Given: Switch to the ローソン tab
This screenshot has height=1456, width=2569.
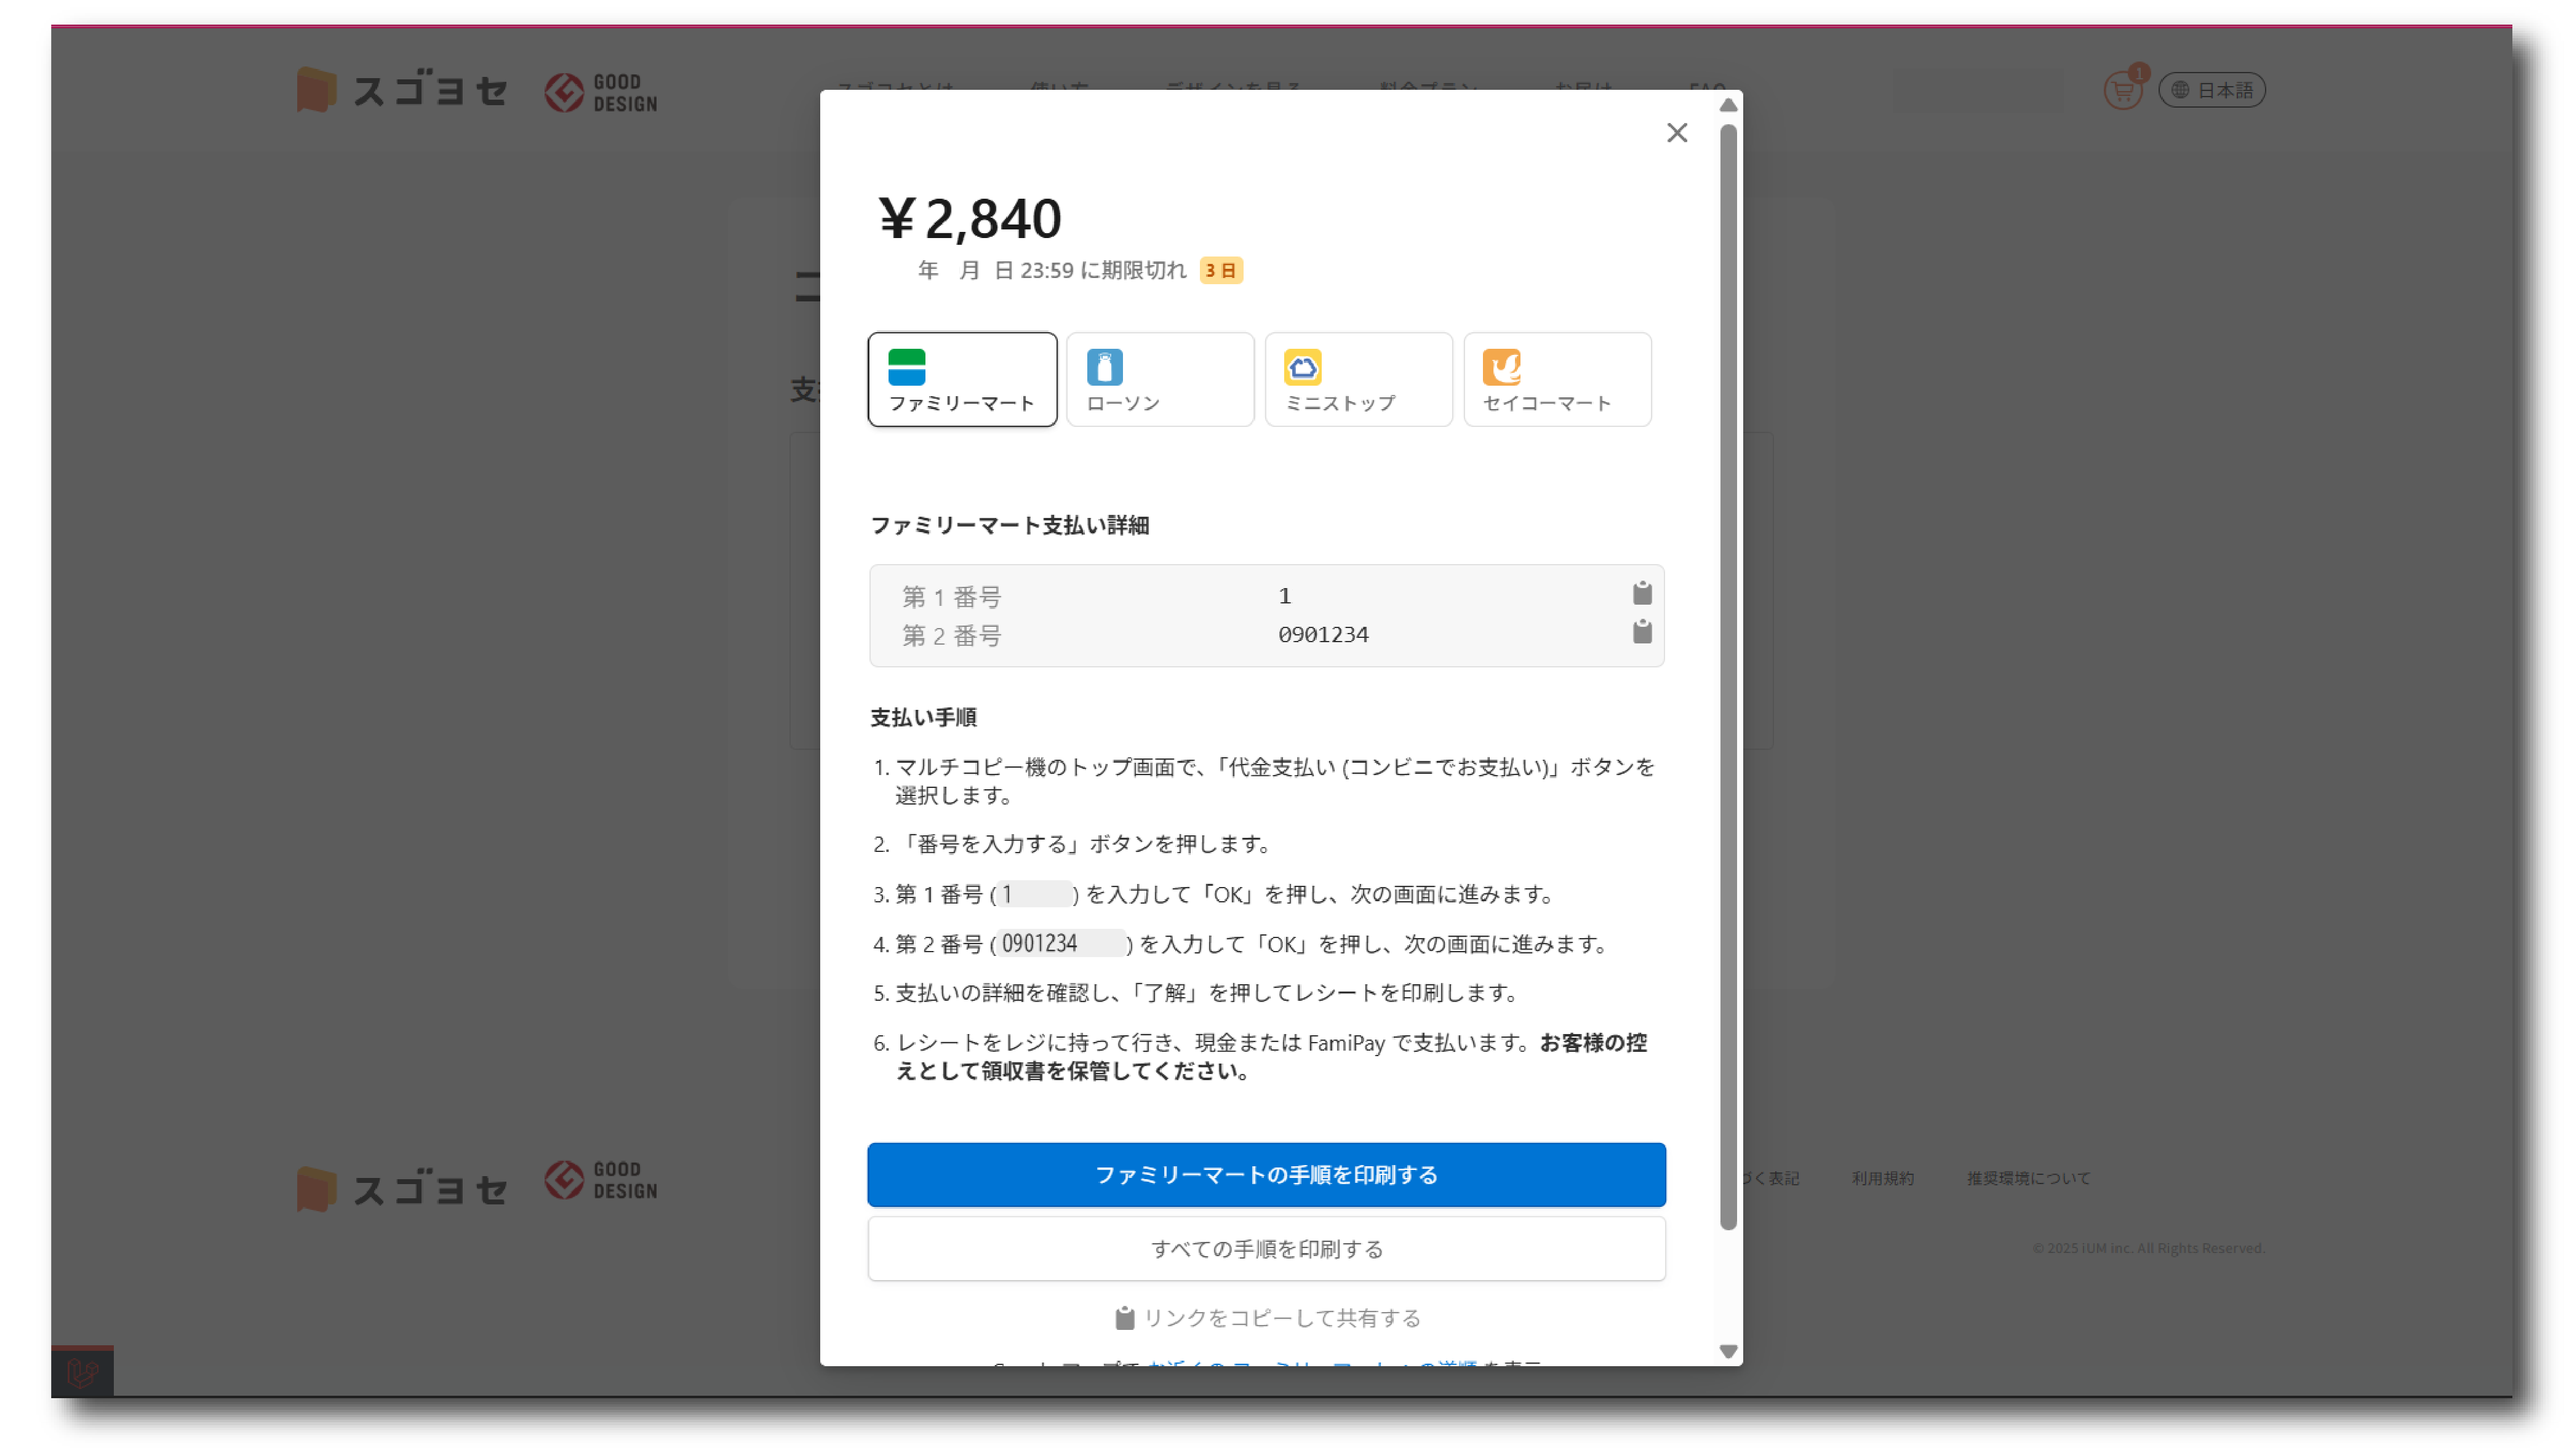Looking at the screenshot, I should pos(1159,380).
